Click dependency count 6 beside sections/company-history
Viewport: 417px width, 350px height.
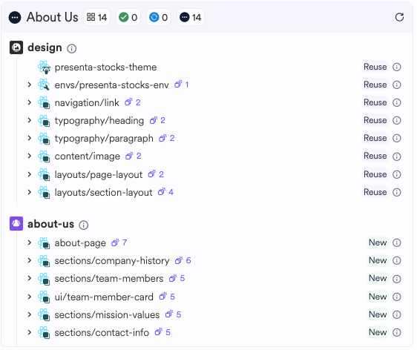pos(183,260)
